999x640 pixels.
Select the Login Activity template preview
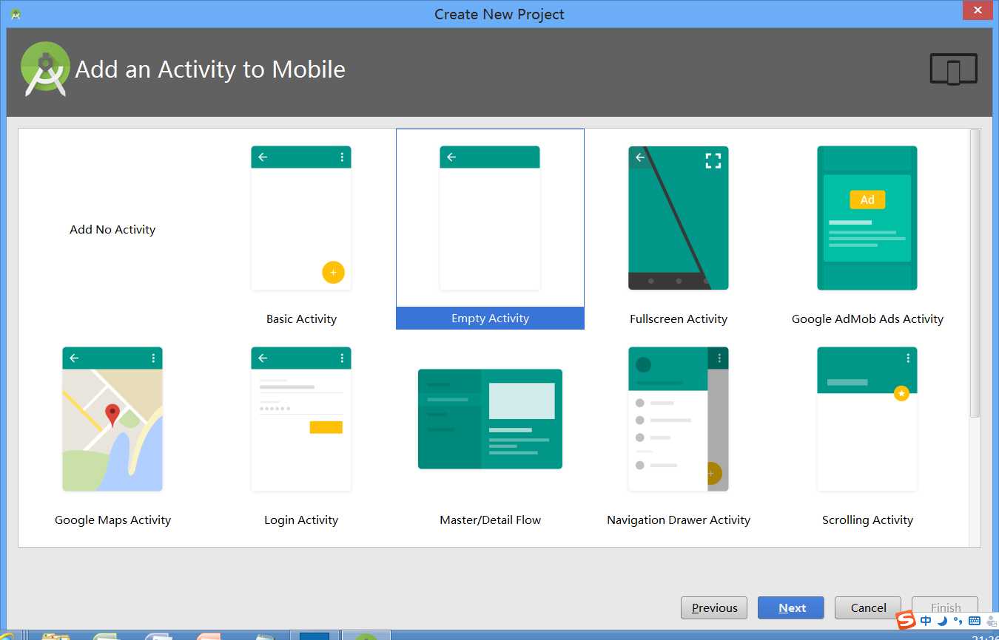click(x=301, y=419)
